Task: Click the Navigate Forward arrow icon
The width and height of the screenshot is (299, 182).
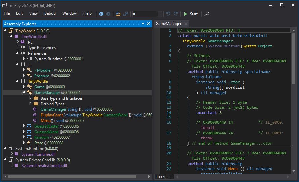Action: (108, 14)
